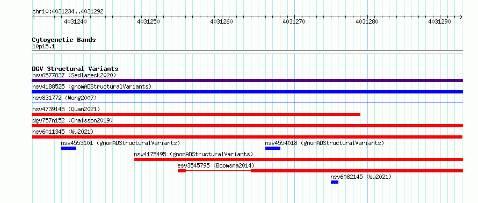Open the nsv6082145 (Wu2021) label
478x203 pixels.
361,177
